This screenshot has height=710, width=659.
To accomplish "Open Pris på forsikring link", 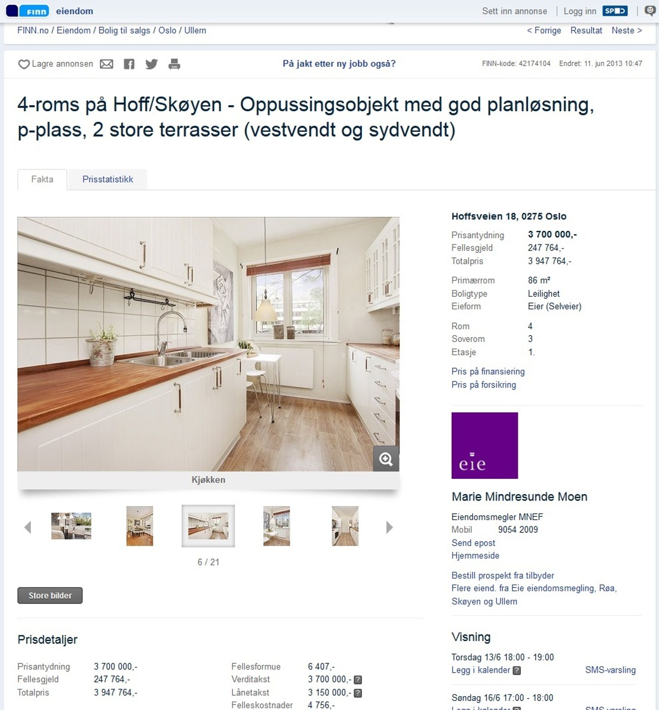I will (484, 385).
